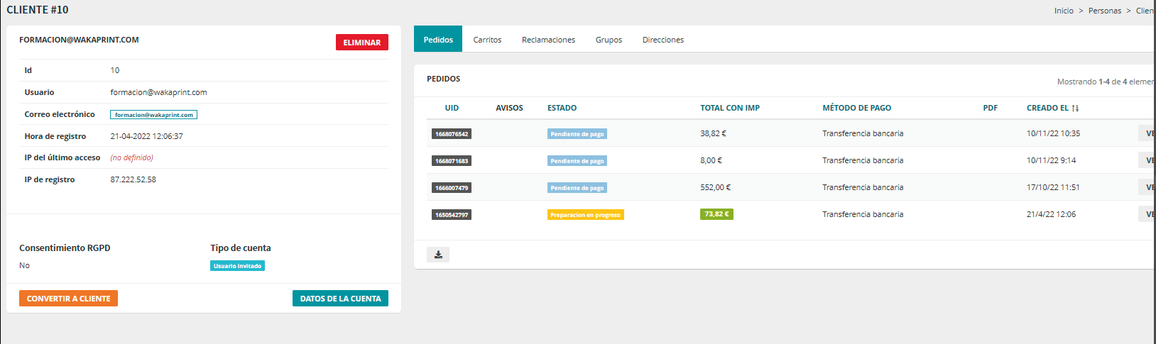Switch to the Carritos tab

click(487, 40)
